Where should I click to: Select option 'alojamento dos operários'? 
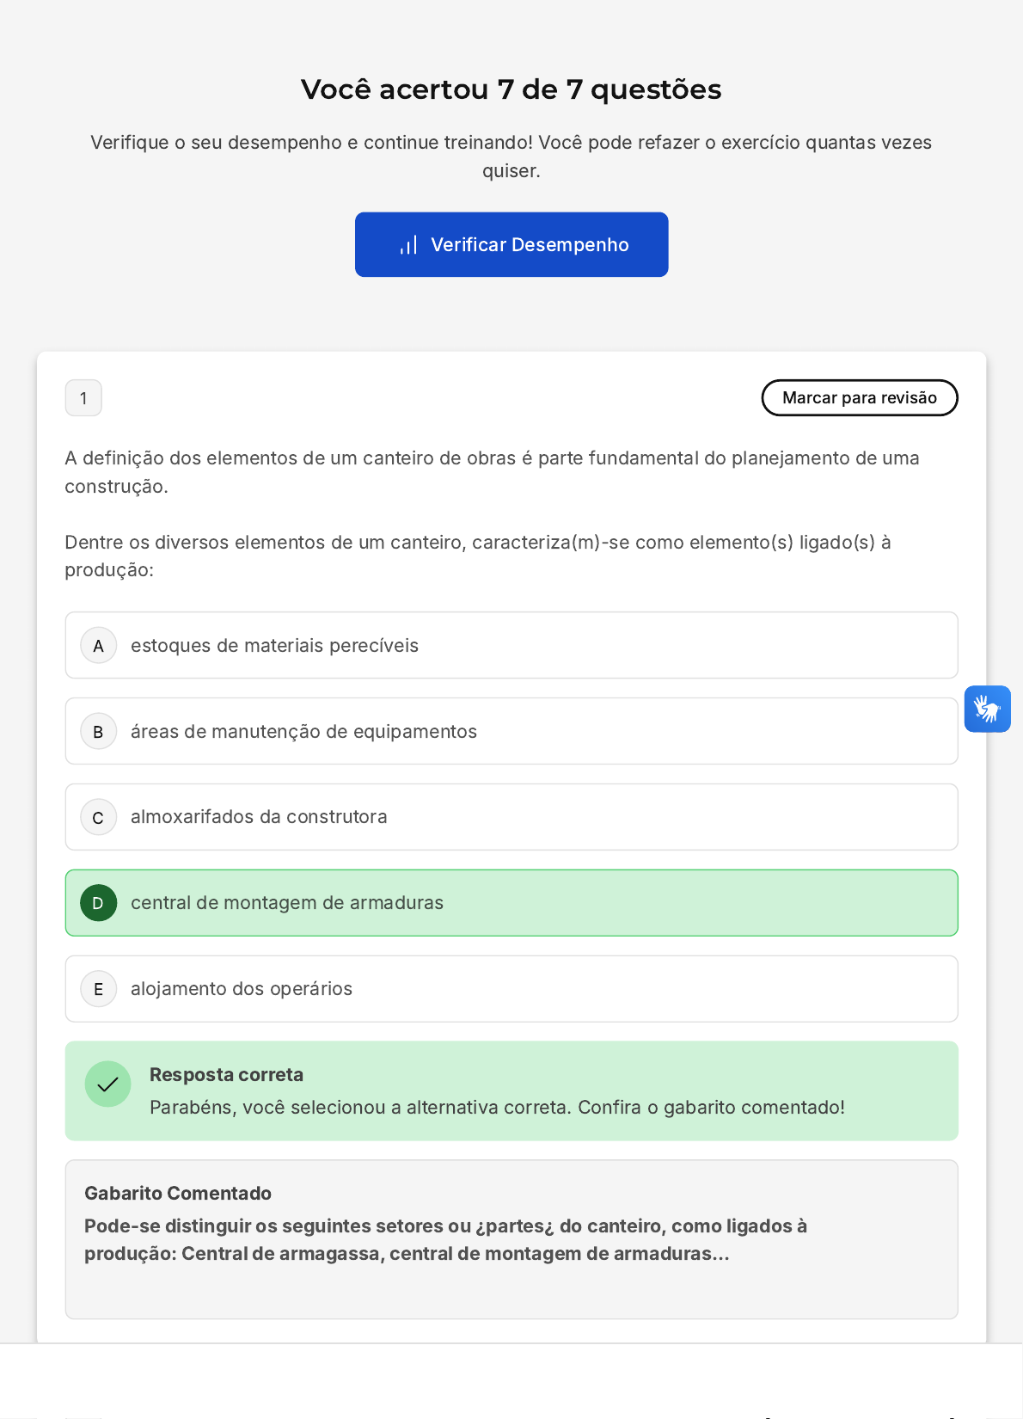(x=242, y=989)
